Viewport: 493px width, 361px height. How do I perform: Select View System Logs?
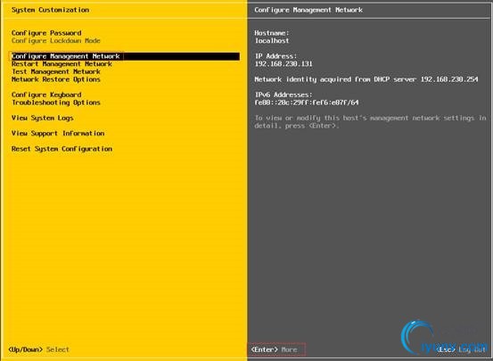[x=43, y=119]
